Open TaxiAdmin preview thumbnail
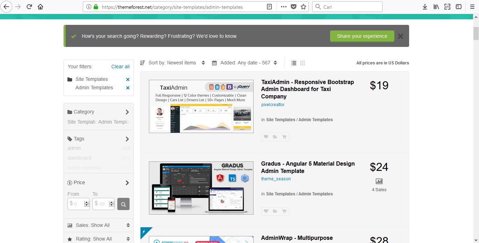This screenshot has width=479, height=243. 201,106
